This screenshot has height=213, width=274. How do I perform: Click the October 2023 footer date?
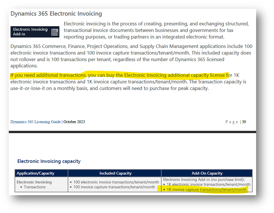click(74, 122)
